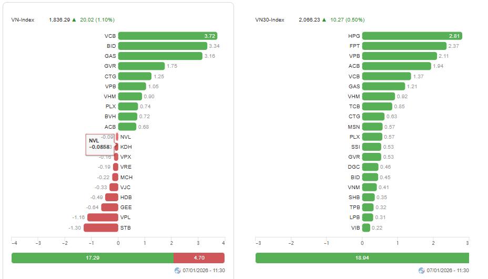Viewport: 488px width, 279px height.
Task: Click the green 18.94 bar under VN30 chart
Action: point(362,258)
